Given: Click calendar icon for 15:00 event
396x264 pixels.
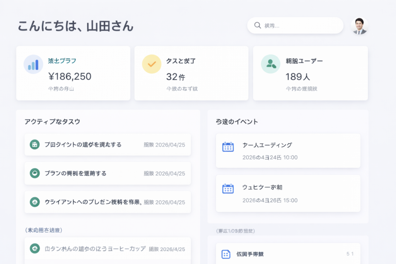Looking at the screenshot, I should tap(228, 189).
